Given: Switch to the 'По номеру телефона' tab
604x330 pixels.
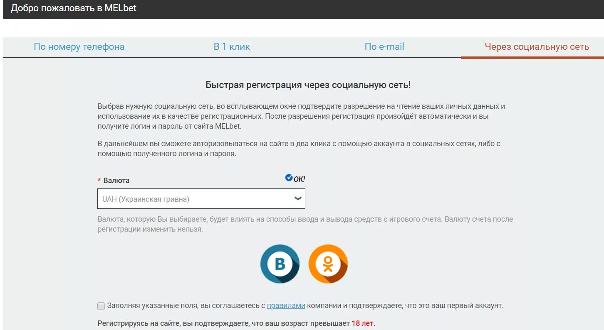Looking at the screenshot, I should point(79,47).
